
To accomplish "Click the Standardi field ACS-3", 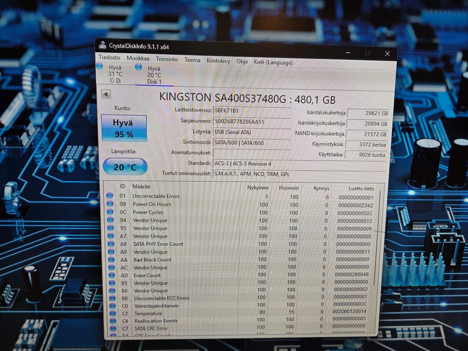I will (x=299, y=164).
